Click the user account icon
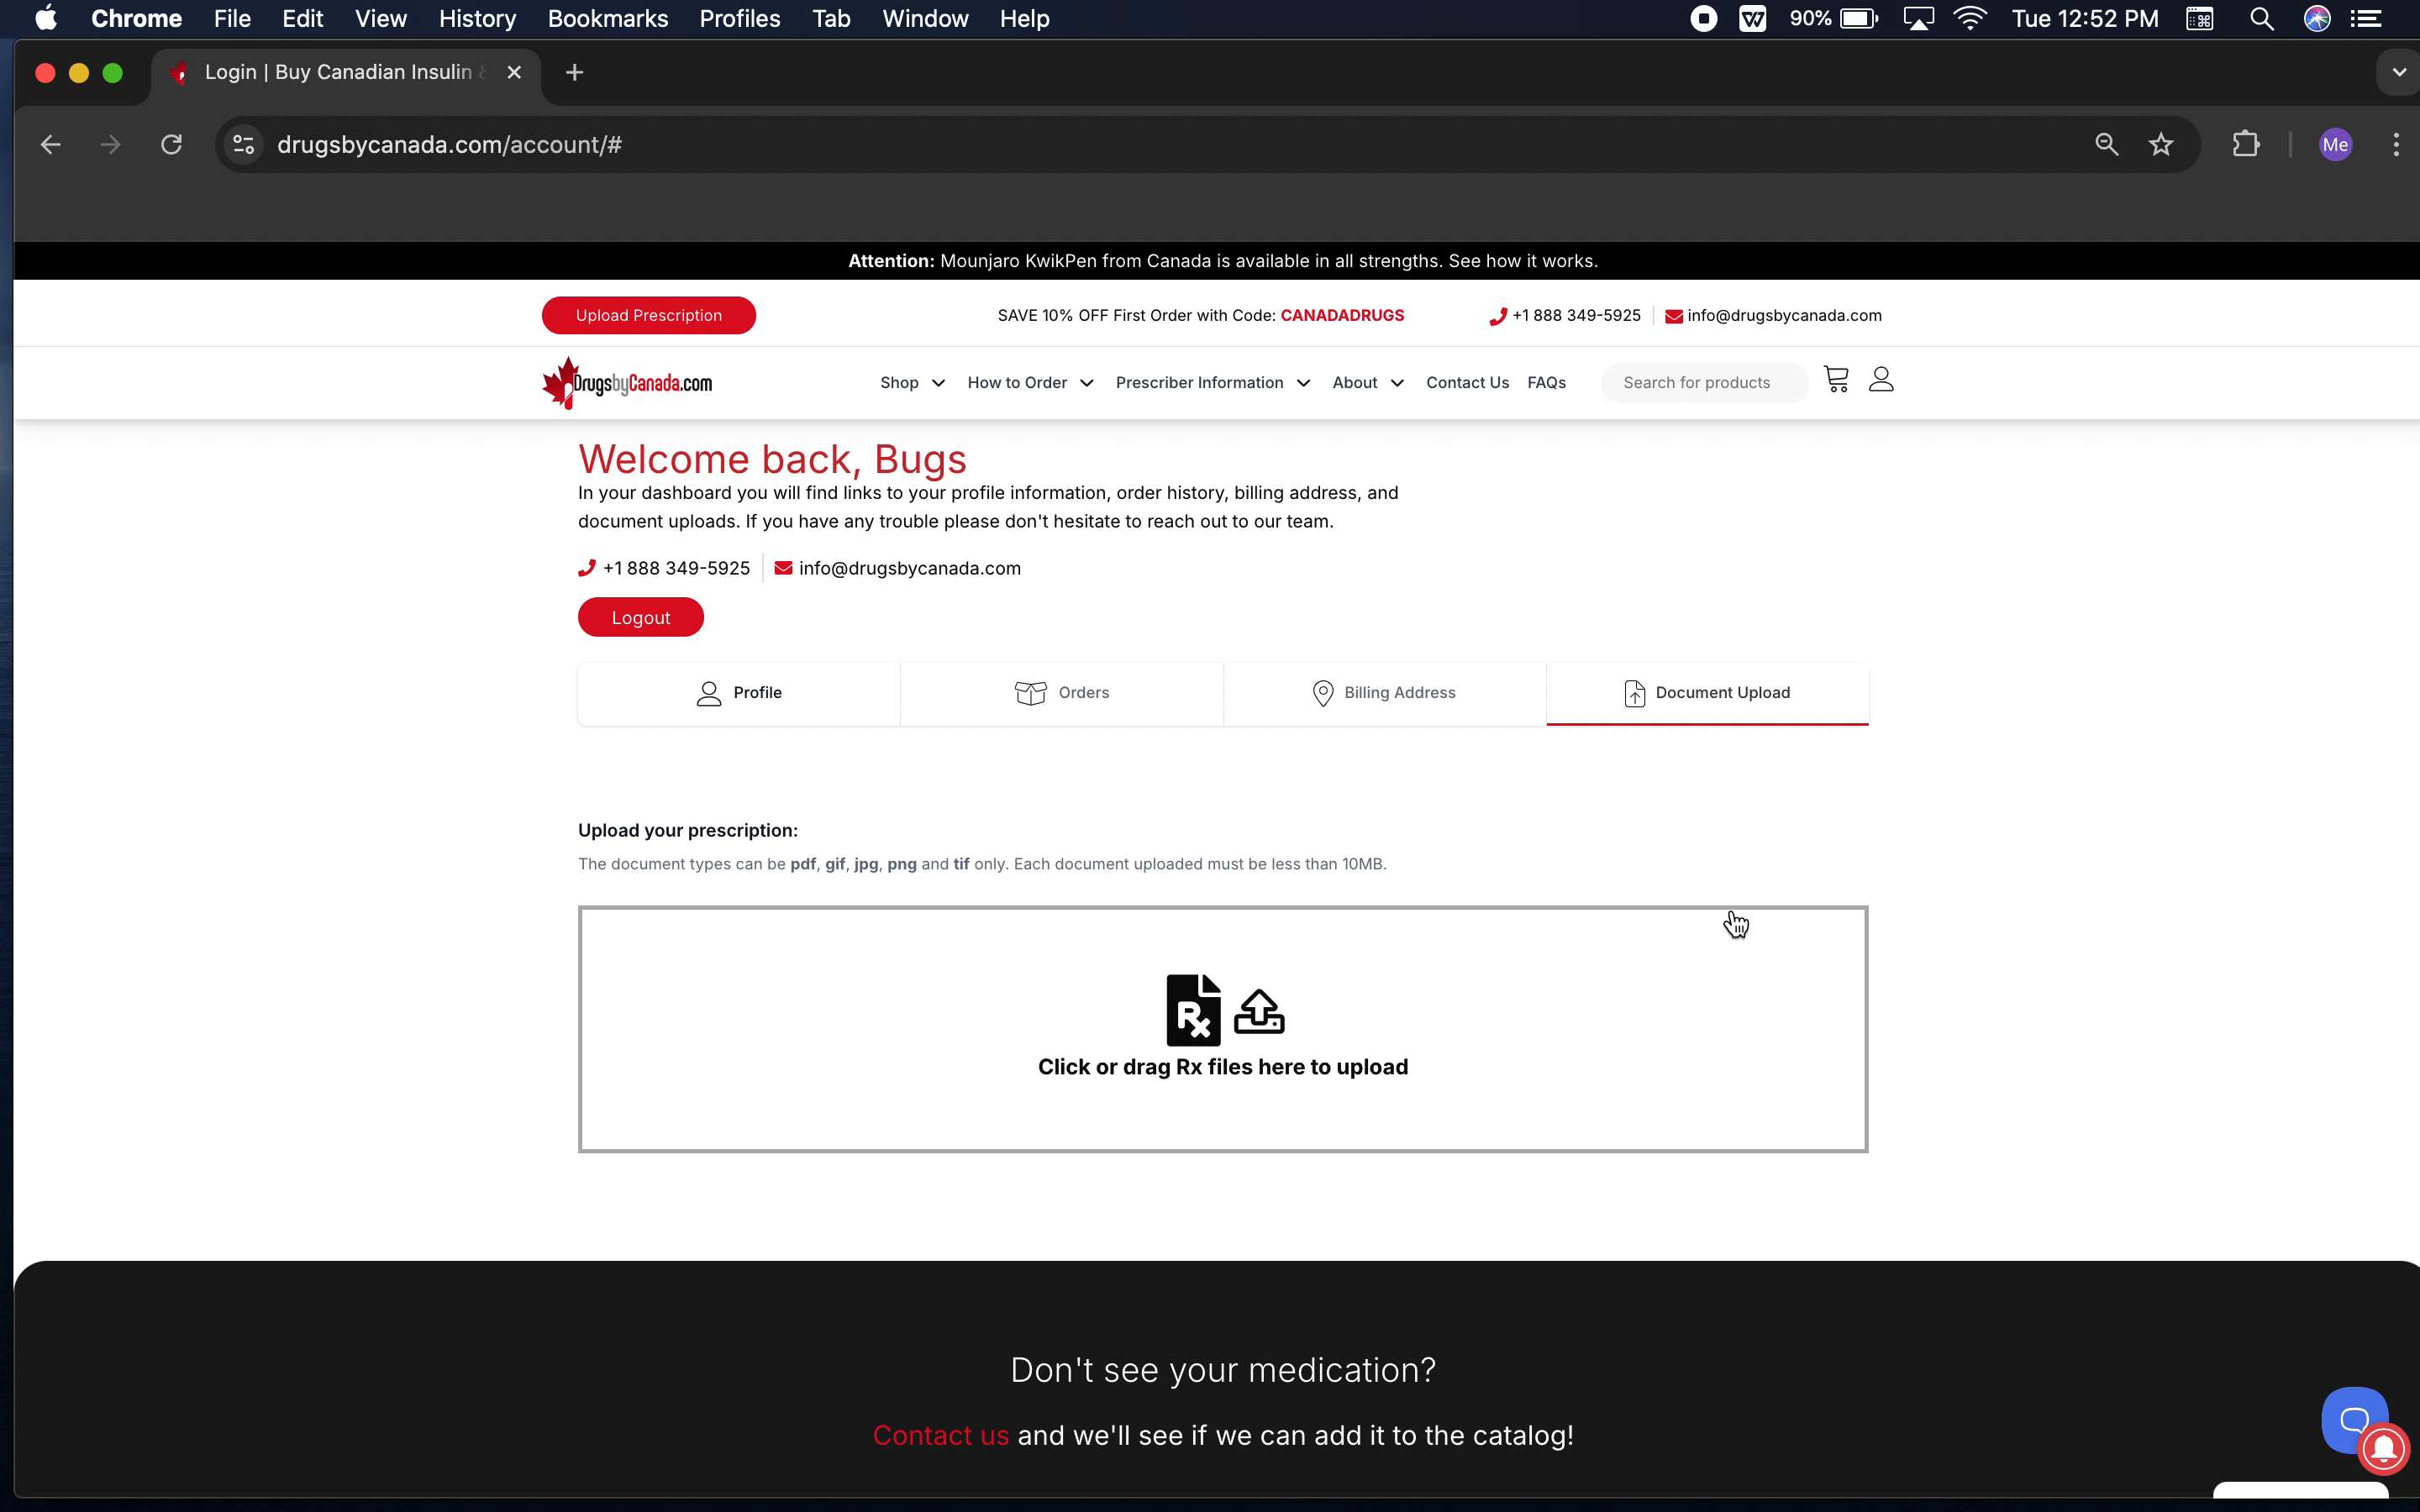The width and height of the screenshot is (2420, 1512). point(1881,380)
